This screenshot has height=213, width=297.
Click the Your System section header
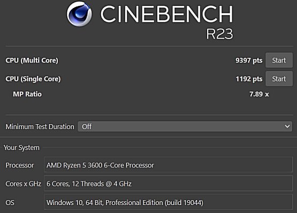pos(21,148)
